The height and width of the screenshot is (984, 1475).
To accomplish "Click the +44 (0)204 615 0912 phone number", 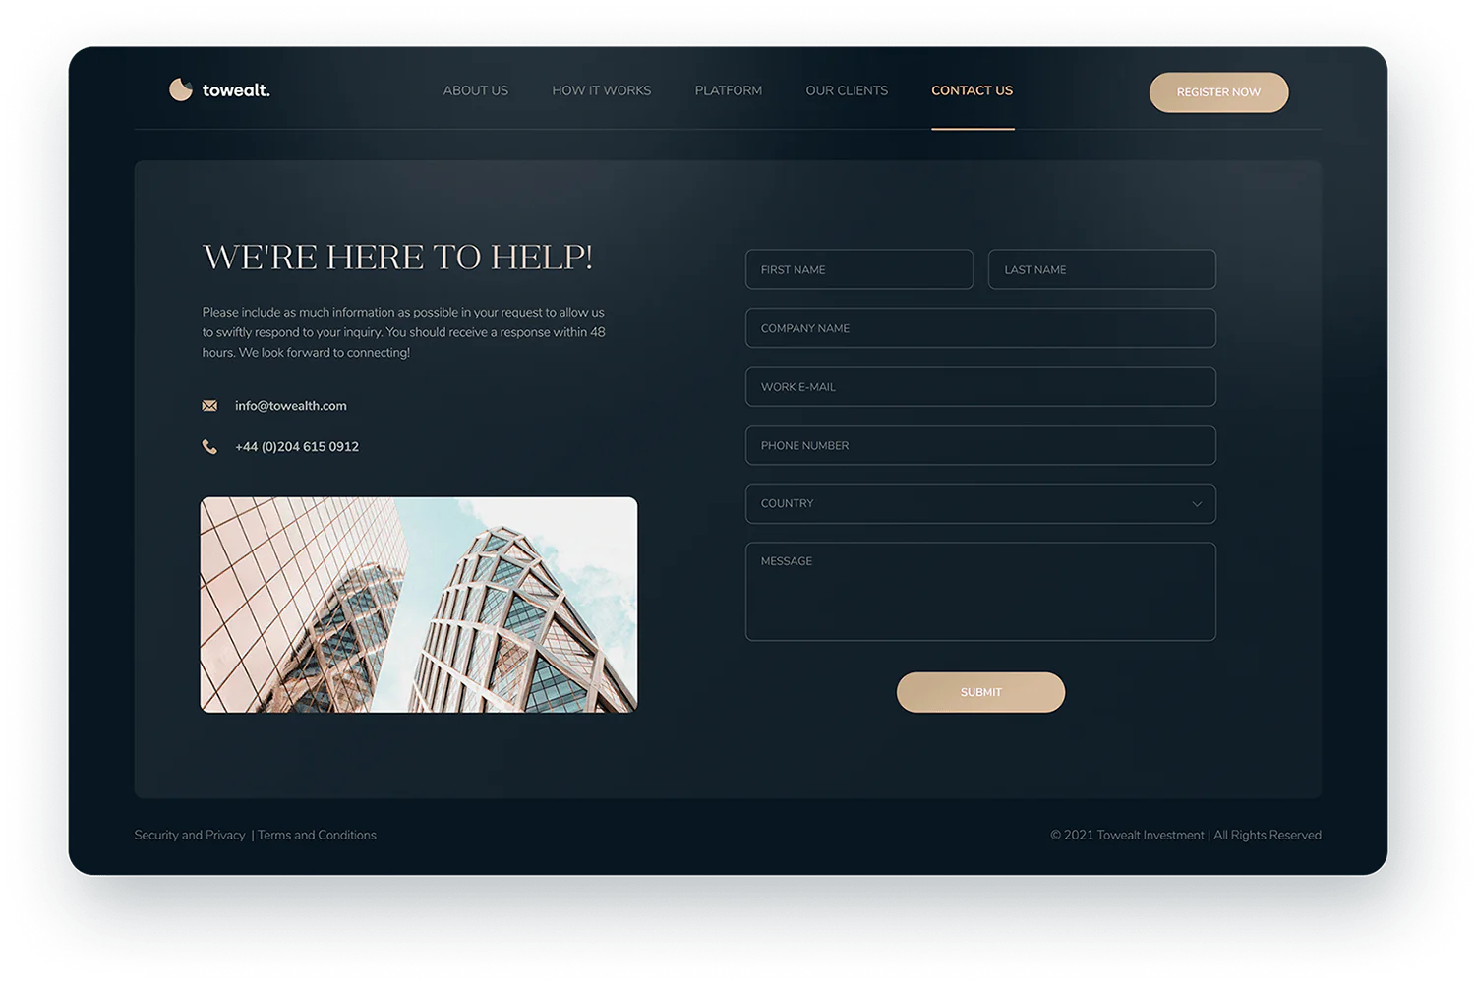I will click(297, 447).
